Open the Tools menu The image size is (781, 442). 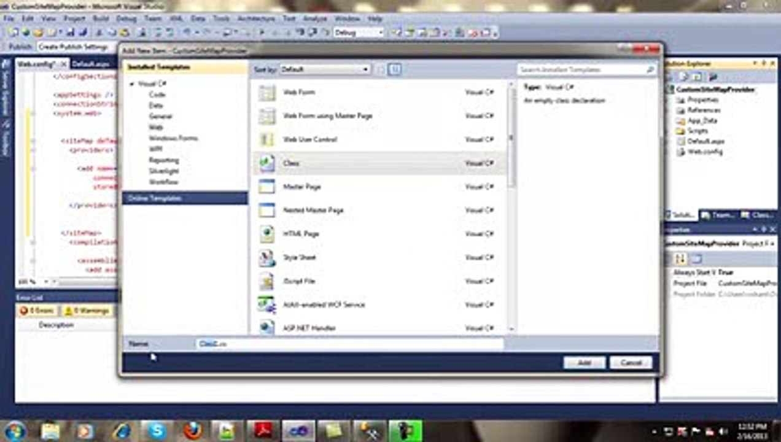click(x=221, y=19)
